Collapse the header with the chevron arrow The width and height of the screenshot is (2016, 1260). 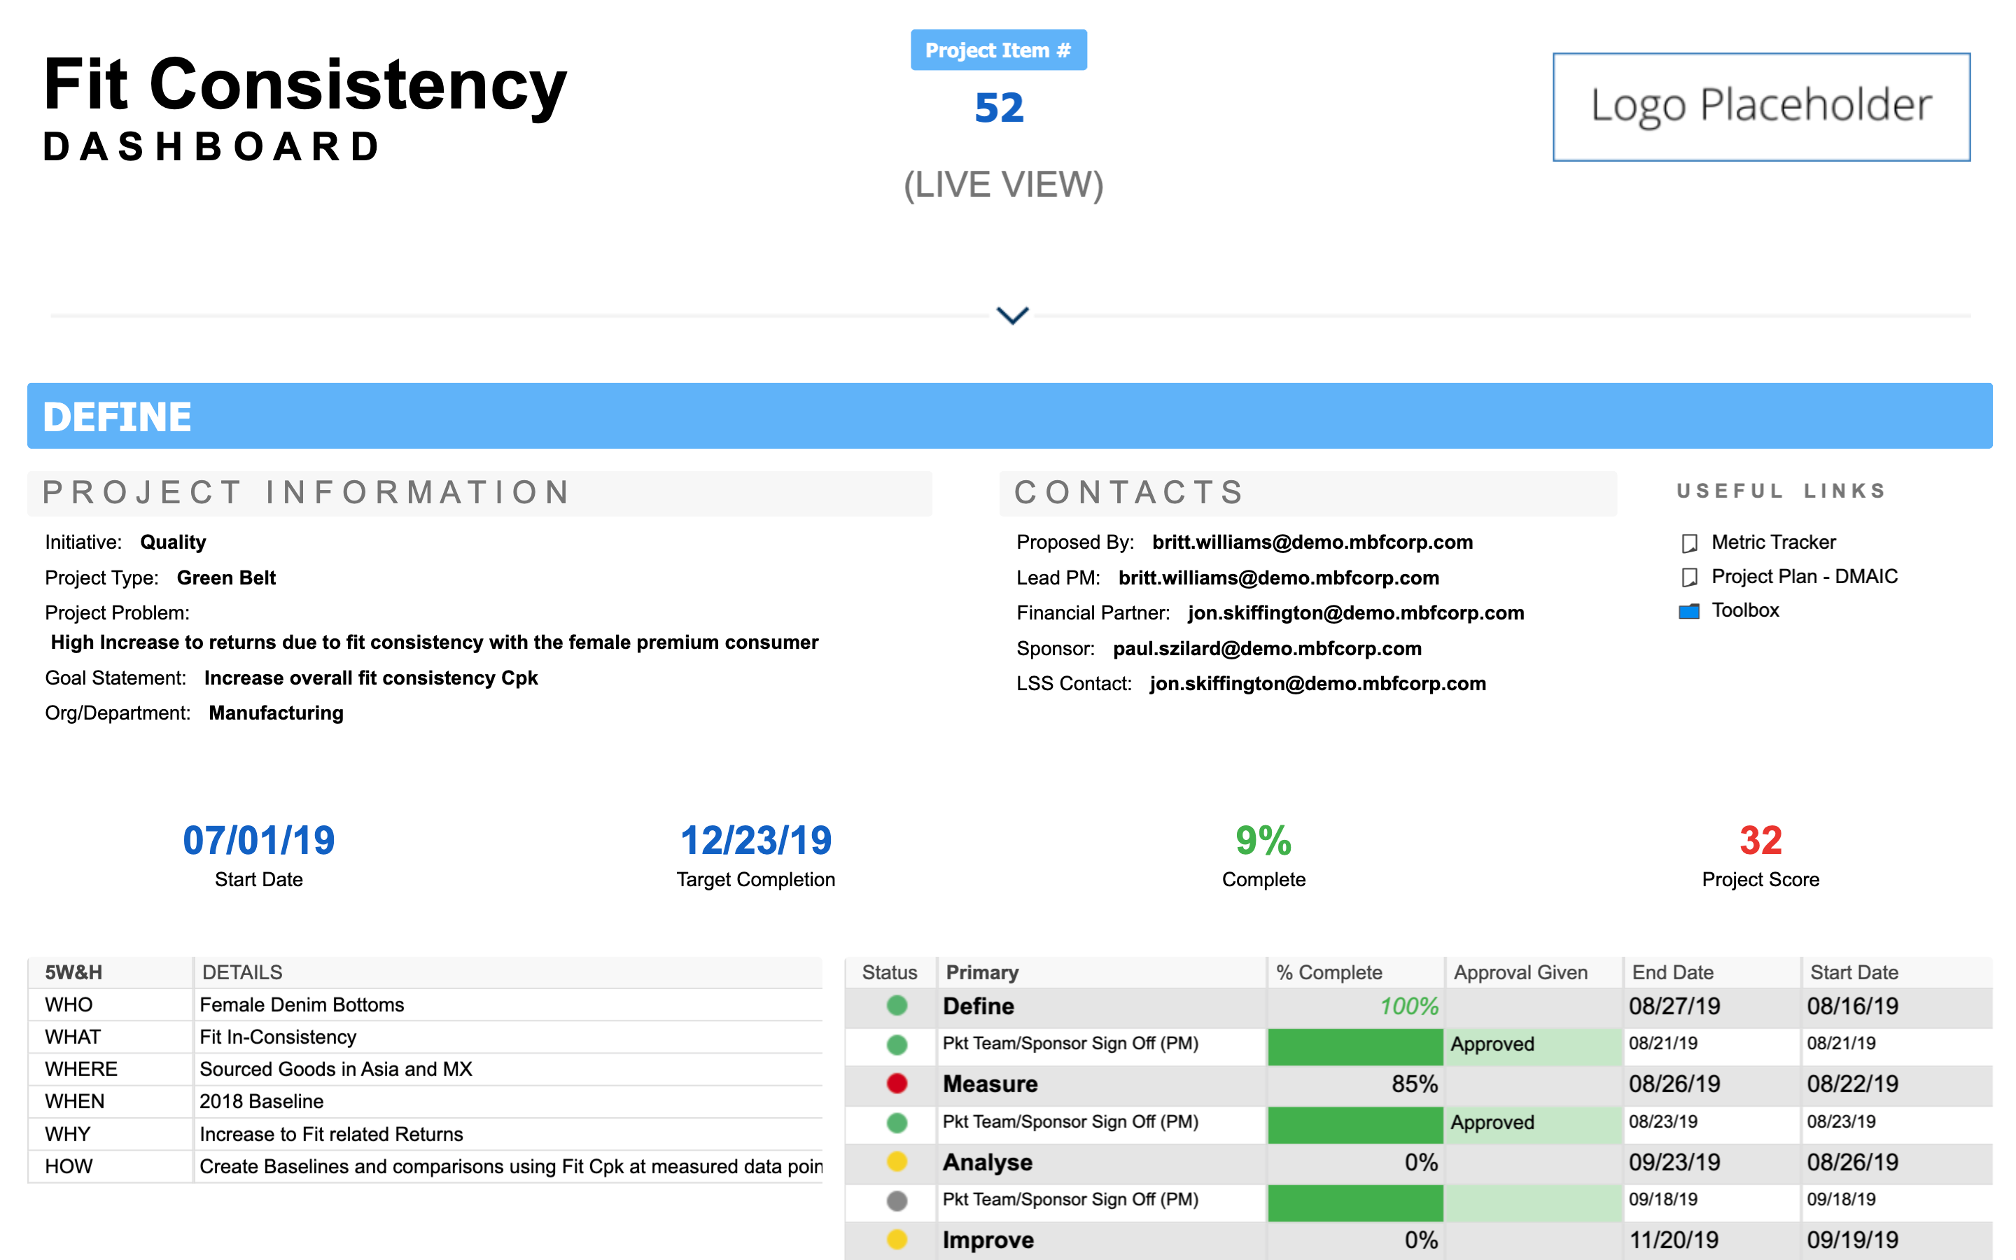(1012, 315)
